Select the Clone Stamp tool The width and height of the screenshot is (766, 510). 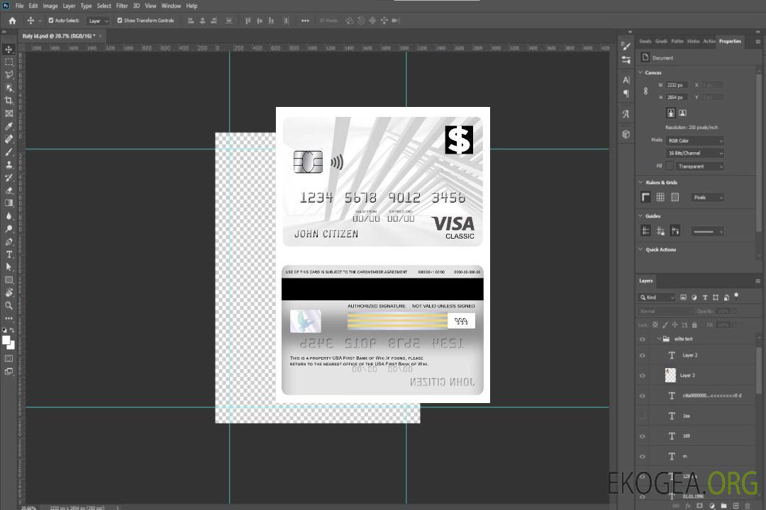pos(9,165)
